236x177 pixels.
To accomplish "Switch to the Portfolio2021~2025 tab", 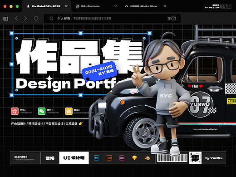I will (46, 6).
